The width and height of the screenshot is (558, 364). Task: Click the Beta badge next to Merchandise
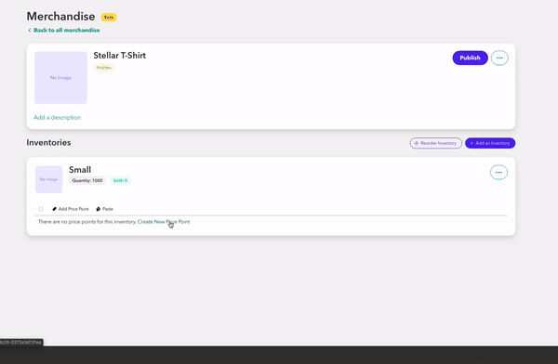(x=109, y=17)
